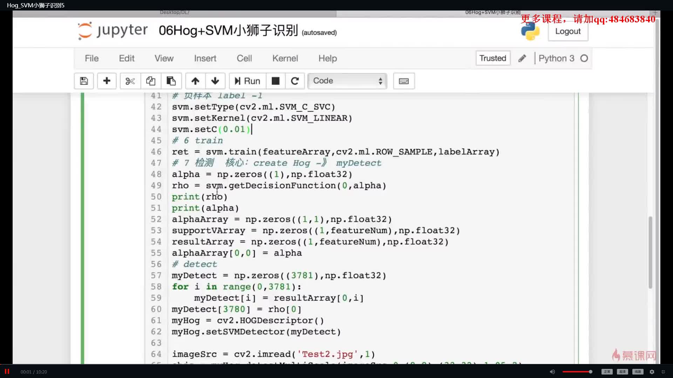
Task: Click line svm.setKernel(cv2.ml.SVM_LINEAR)
Action: [262, 118]
